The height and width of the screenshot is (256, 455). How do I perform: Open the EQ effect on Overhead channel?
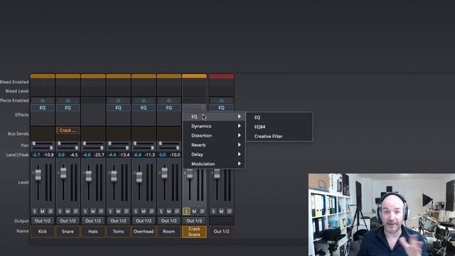pos(144,107)
